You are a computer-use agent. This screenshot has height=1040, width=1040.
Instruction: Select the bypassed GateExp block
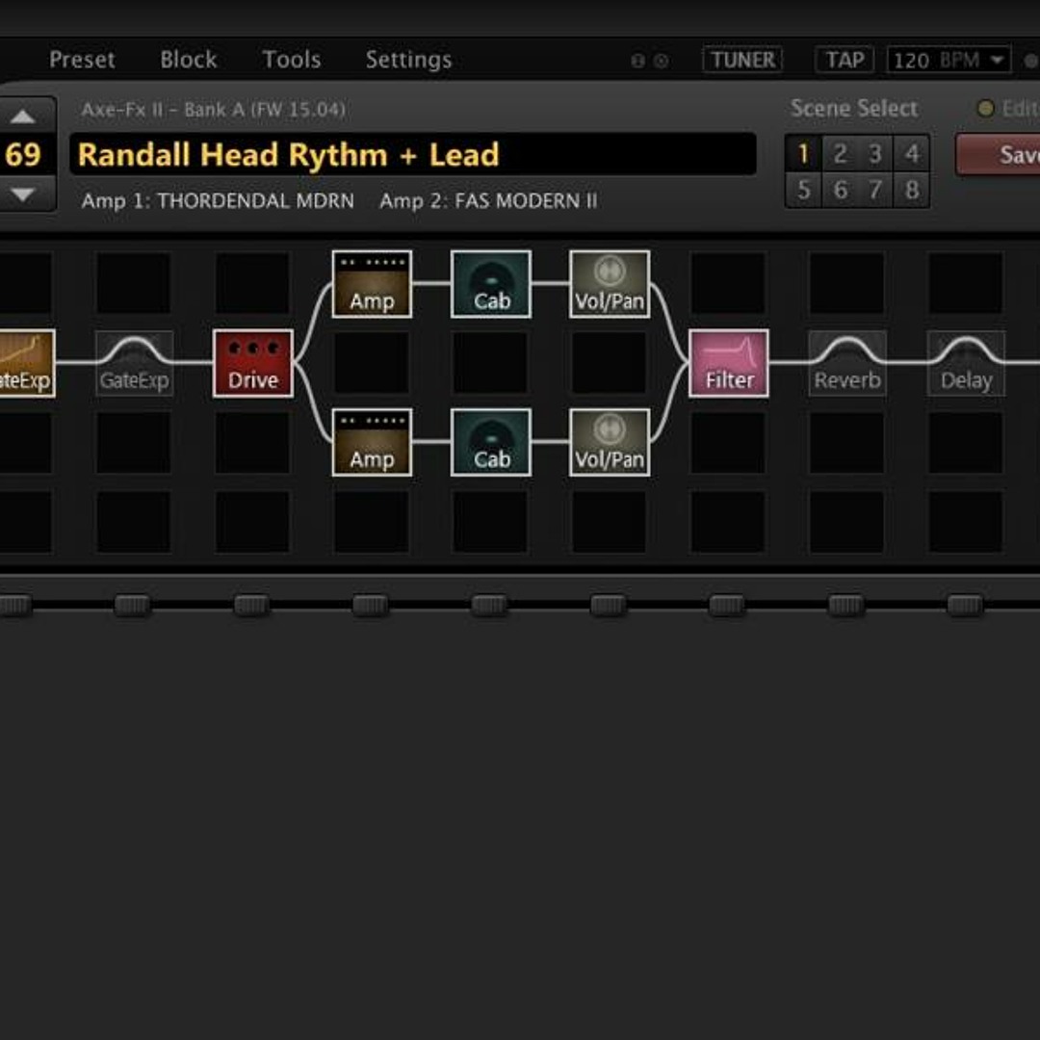(134, 363)
